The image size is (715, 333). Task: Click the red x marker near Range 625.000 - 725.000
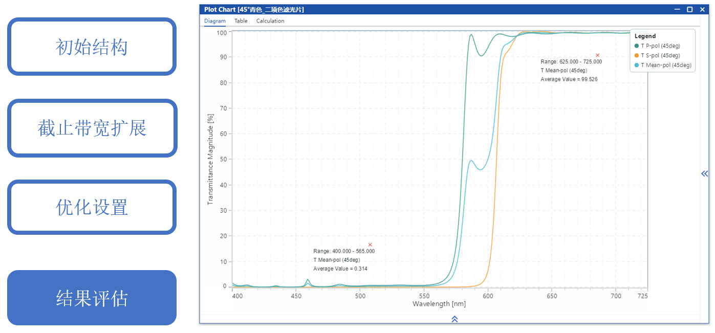[x=597, y=55]
